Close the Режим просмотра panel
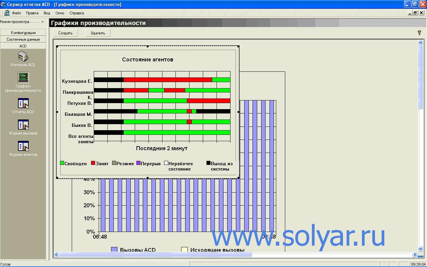The height and width of the screenshot is (267, 427). (x=42, y=22)
